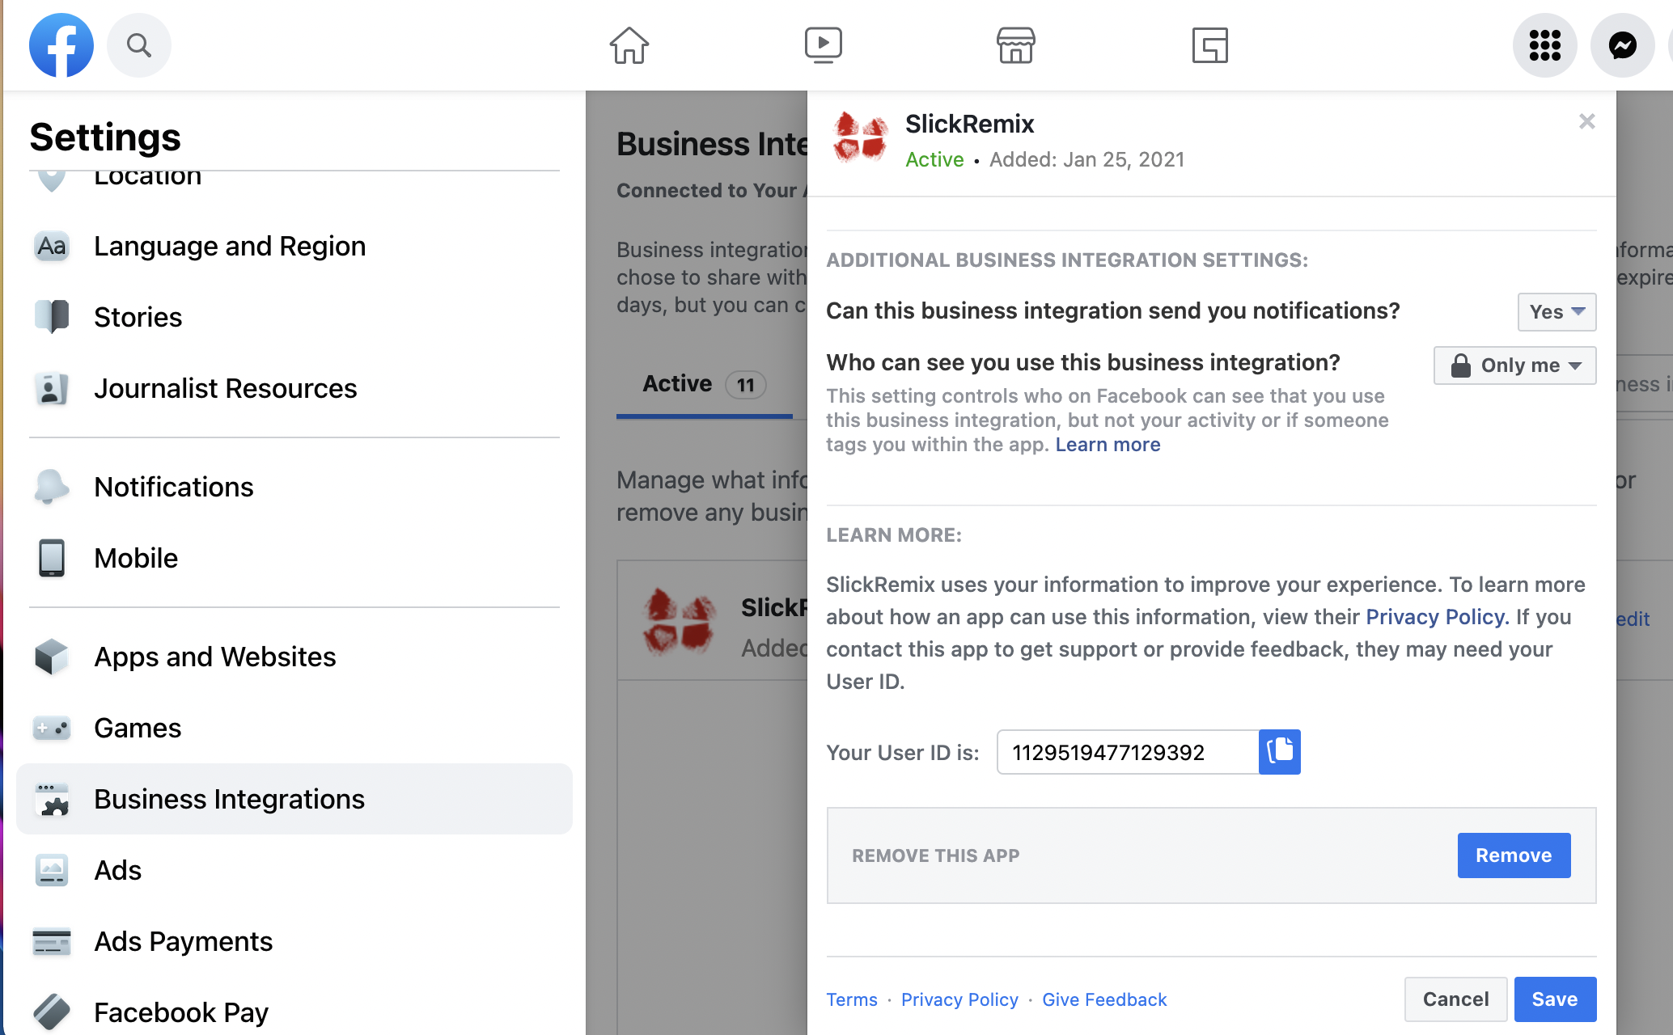Click the Added: Jan 25, 2021 text
Viewport: 1673px width, 1035px height.
click(x=1086, y=159)
